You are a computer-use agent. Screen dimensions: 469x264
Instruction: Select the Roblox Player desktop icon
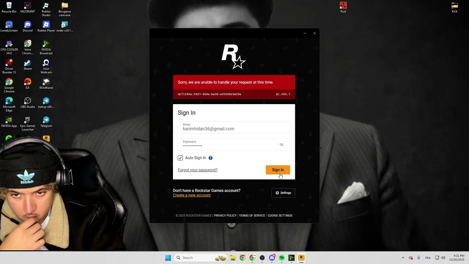click(46, 27)
